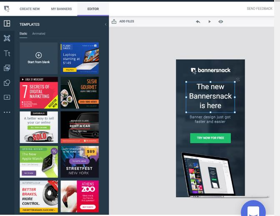Click the TEMPLATES panel heading
The height and width of the screenshot is (216, 280).
pyautogui.click(x=30, y=25)
